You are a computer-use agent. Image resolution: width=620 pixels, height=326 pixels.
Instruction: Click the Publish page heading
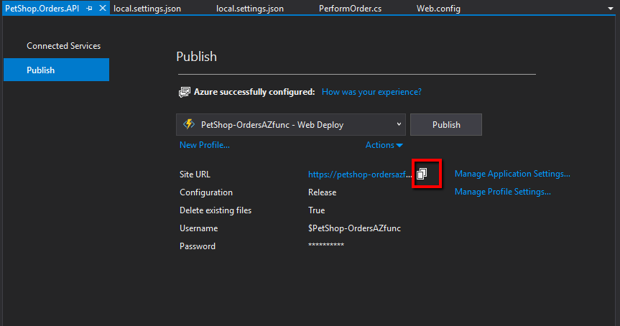click(197, 57)
